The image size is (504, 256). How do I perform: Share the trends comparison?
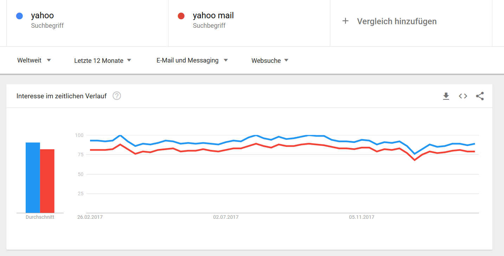coord(480,96)
